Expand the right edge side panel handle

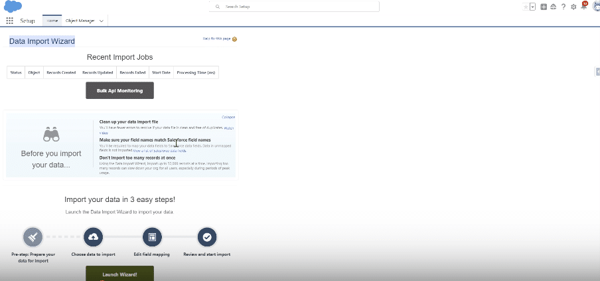[x=597, y=72]
